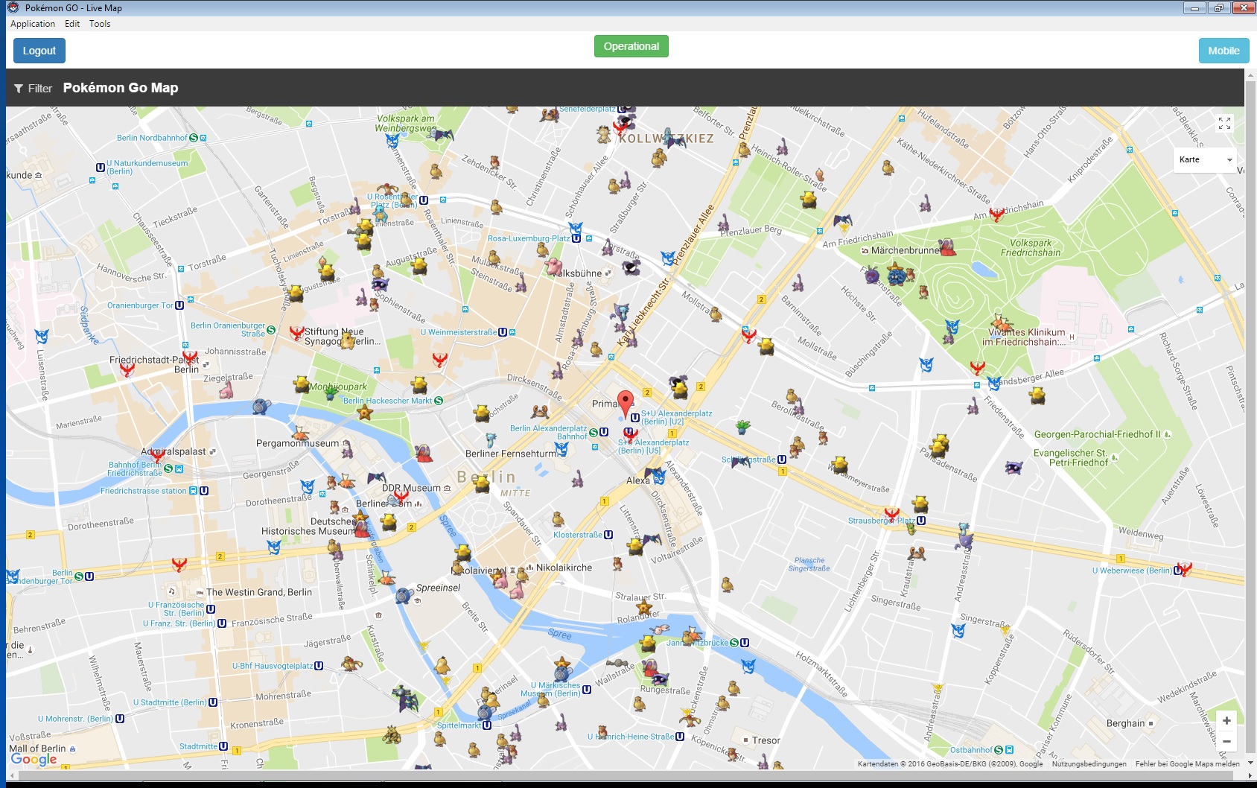Click the Lickitung icon near Volksbühne
This screenshot has width=1257, height=788.
click(553, 266)
